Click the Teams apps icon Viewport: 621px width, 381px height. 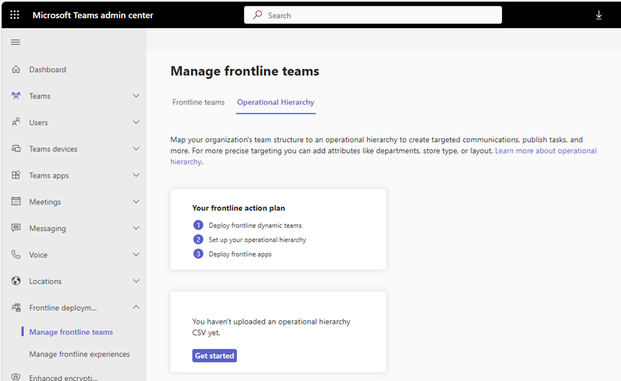pyautogui.click(x=16, y=175)
